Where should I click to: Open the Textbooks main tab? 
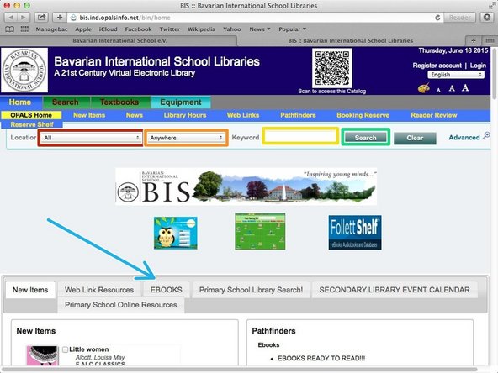tap(119, 102)
